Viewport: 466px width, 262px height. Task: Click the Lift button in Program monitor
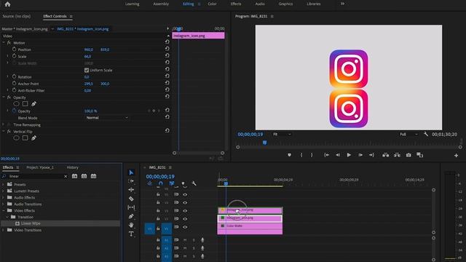385,155
